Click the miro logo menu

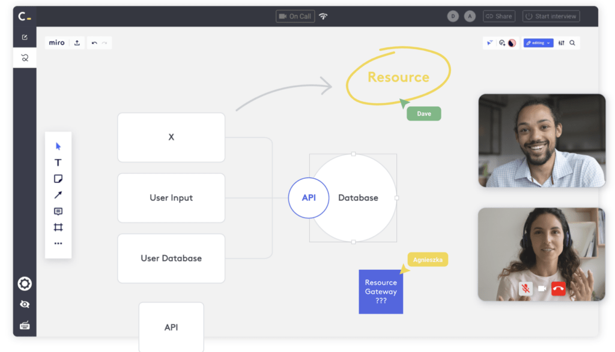tap(56, 43)
